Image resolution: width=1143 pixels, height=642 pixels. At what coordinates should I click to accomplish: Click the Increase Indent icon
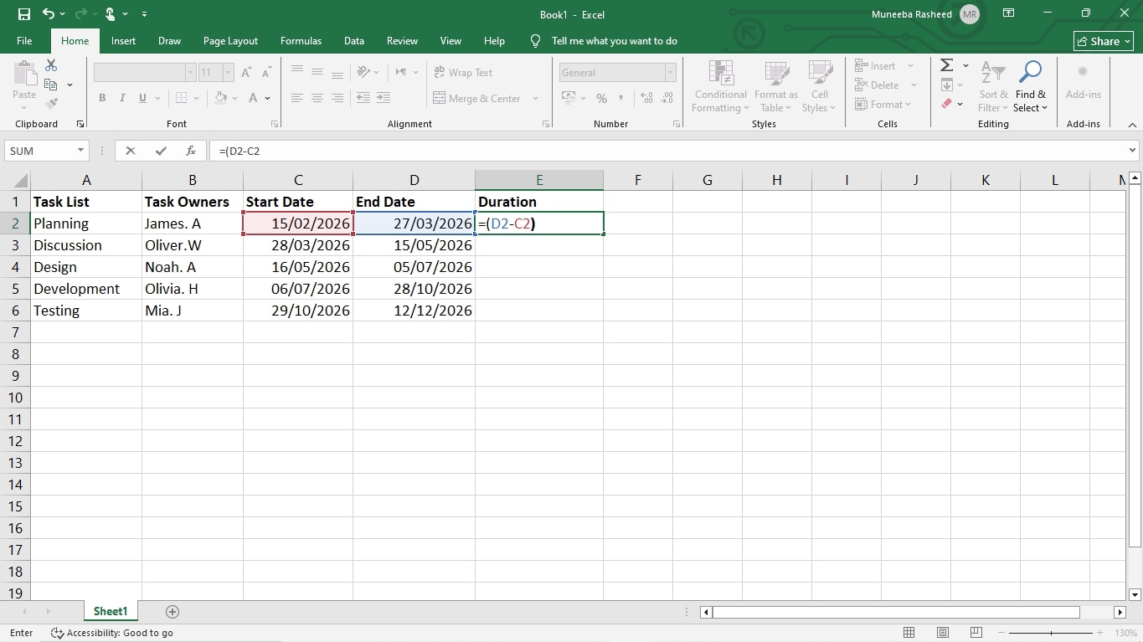384,98
